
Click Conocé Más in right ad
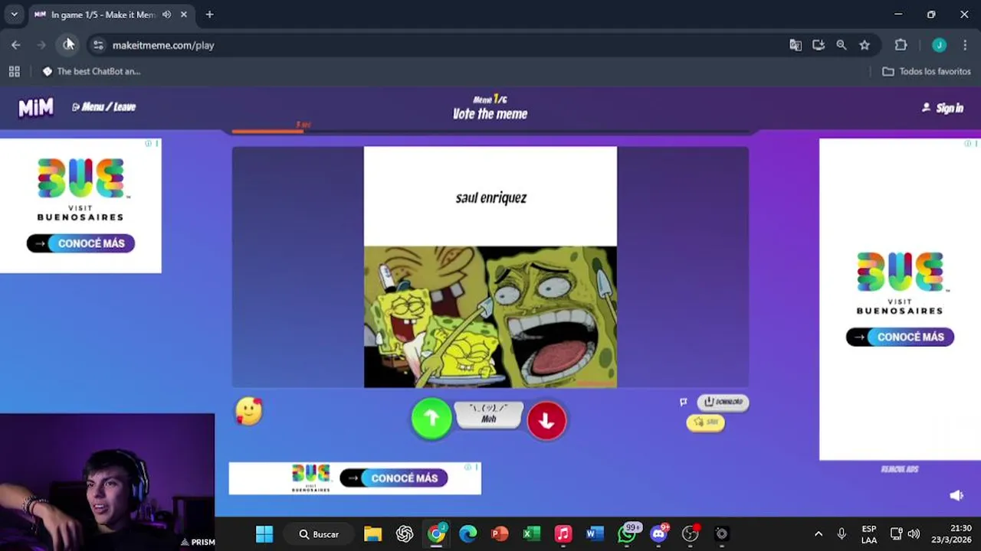click(900, 337)
